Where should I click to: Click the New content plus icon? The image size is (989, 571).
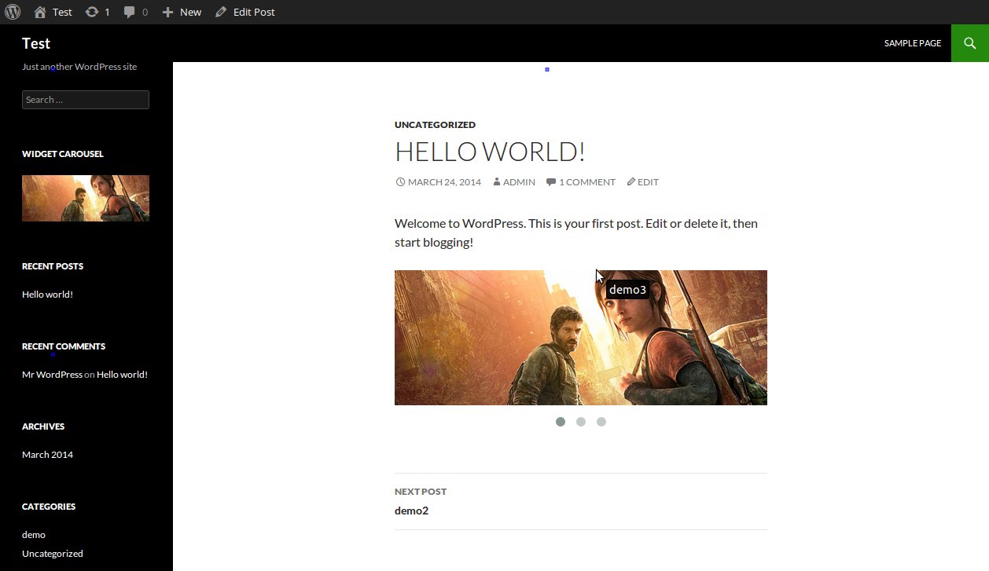click(167, 12)
